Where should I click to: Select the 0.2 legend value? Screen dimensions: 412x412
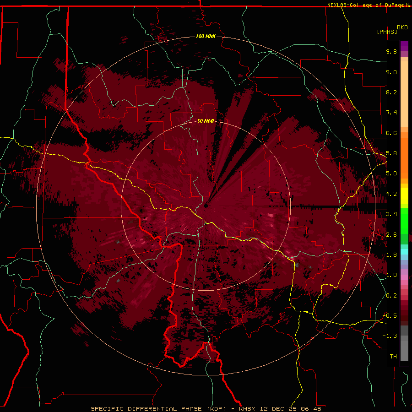391,296
